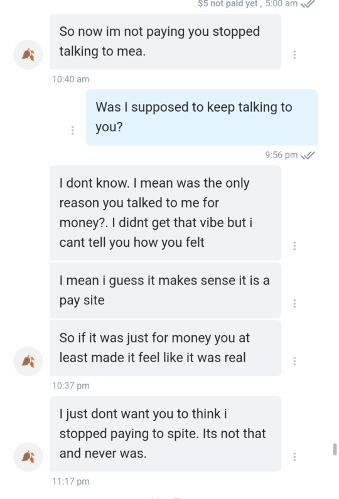339x499 pixels.
Task: Open options for 'stopped talking to mea' message
Action: pos(294,55)
